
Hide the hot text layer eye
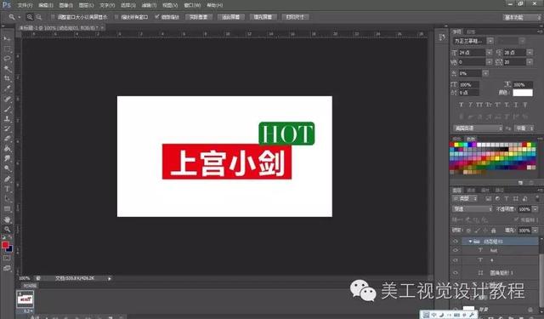coord(456,250)
